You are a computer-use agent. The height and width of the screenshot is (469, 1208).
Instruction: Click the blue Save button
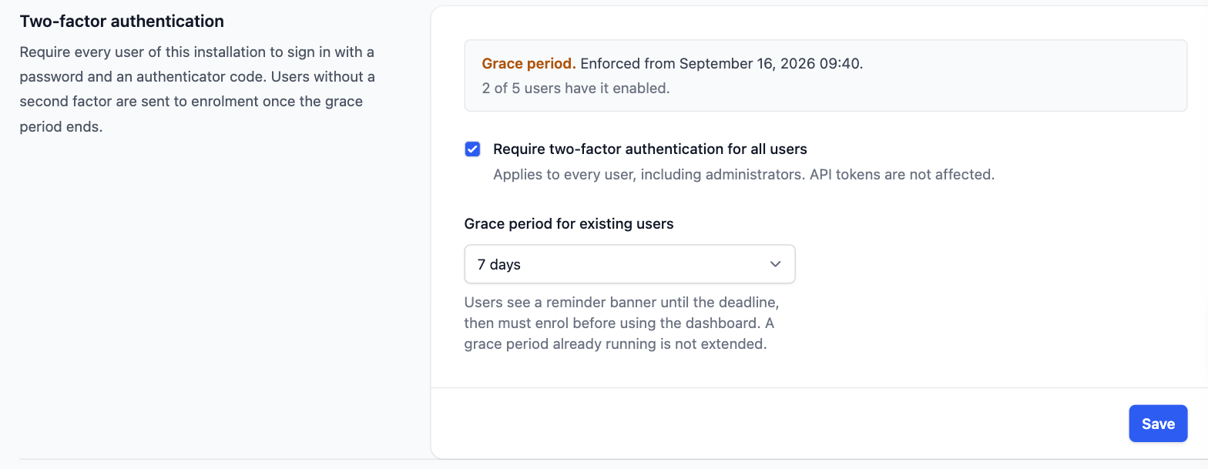coord(1158,424)
